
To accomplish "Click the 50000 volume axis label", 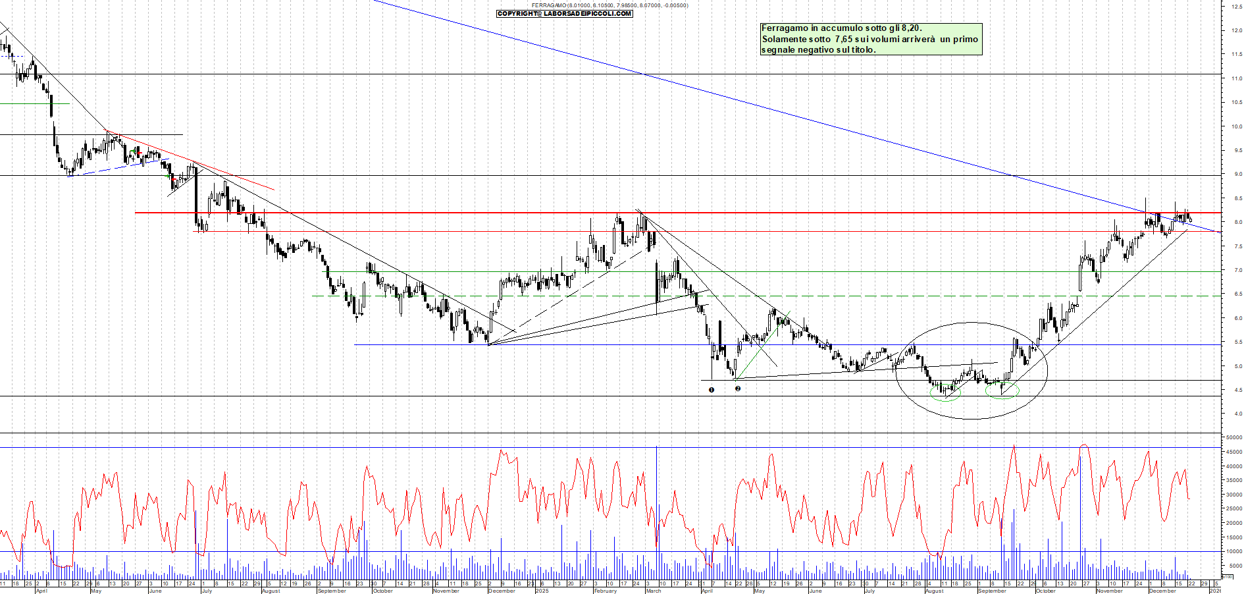I will (x=1233, y=437).
